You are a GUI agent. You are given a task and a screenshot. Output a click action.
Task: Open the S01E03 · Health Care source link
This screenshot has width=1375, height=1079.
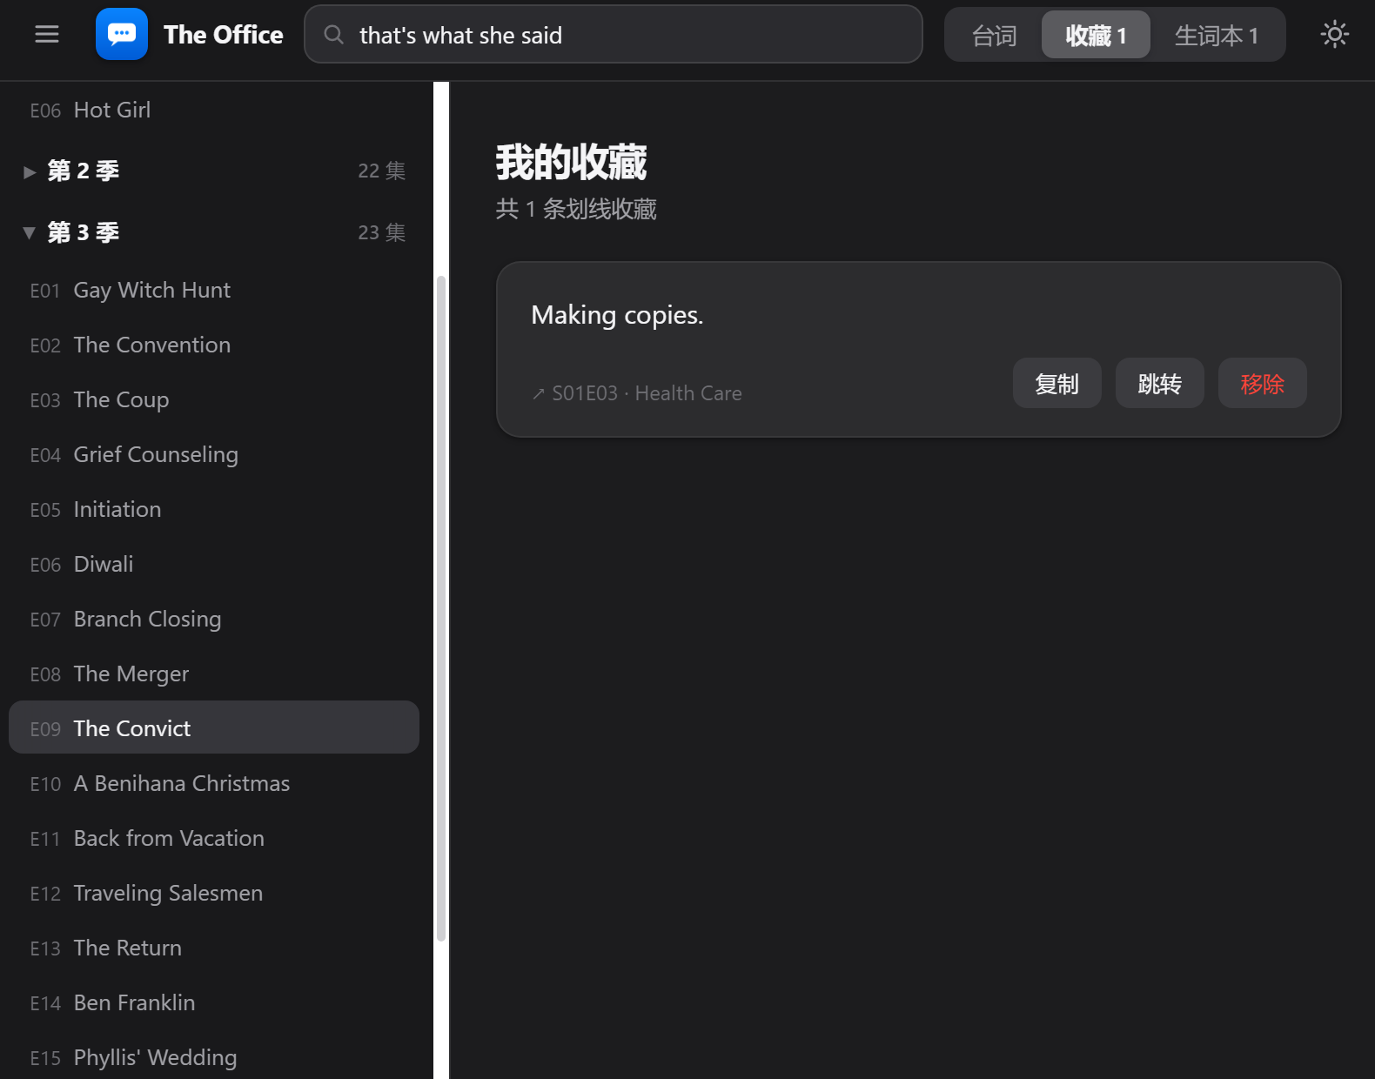(x=637, y=393)
